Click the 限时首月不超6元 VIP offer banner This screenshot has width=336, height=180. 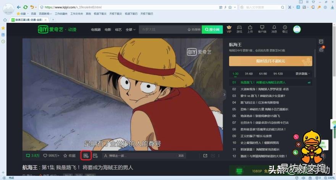click(270, 61)
